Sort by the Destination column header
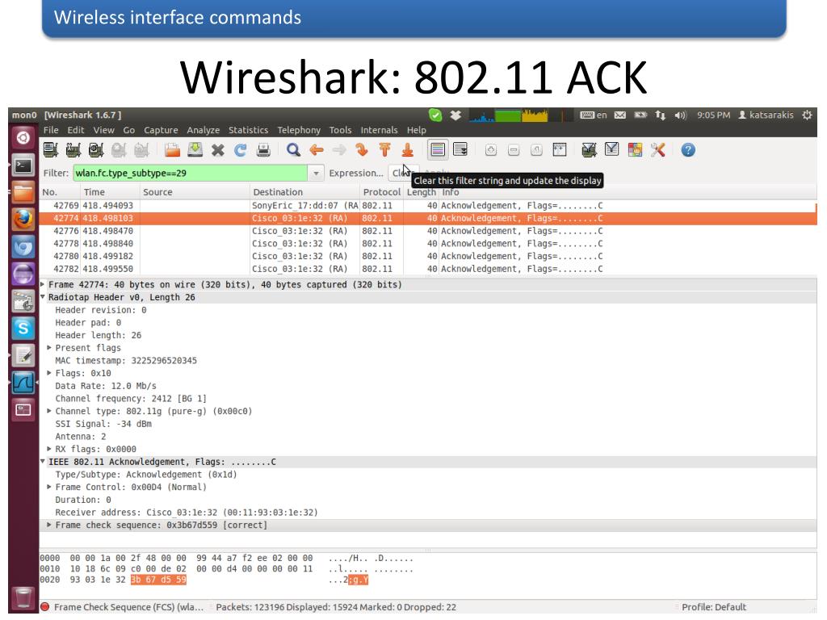827x620 pixels. click(x=304, y=192)
